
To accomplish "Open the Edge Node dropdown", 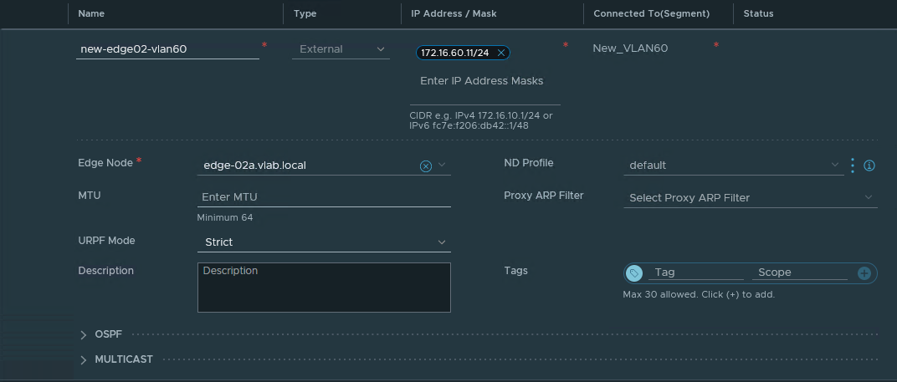I will tap(442, 166).
